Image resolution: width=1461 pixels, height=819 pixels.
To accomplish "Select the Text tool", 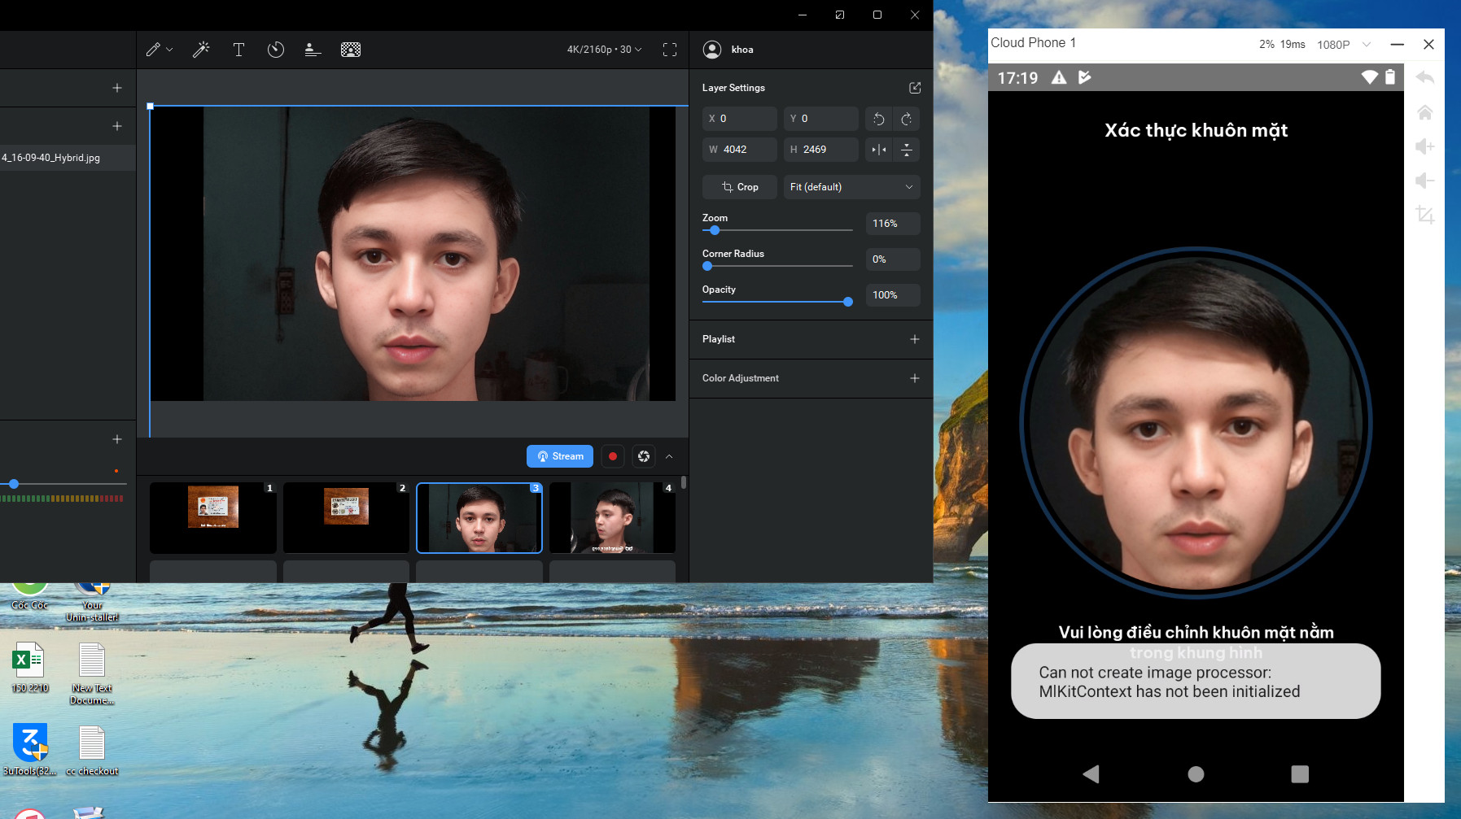I will click(x=238, y=50).
